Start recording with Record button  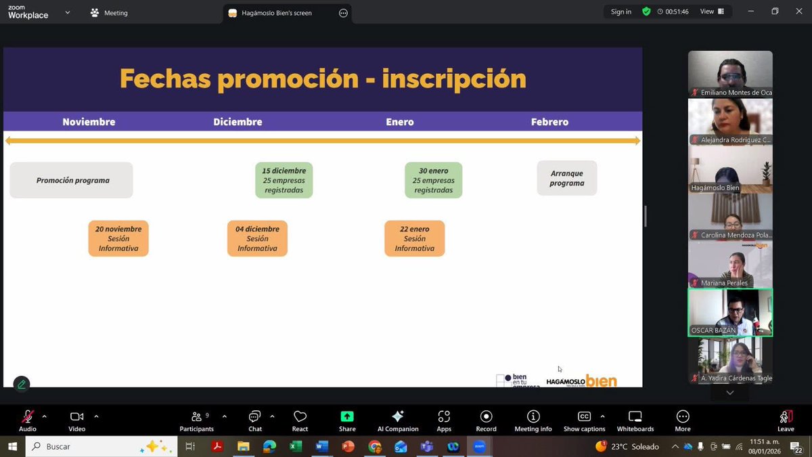click(x=486, y=420)
